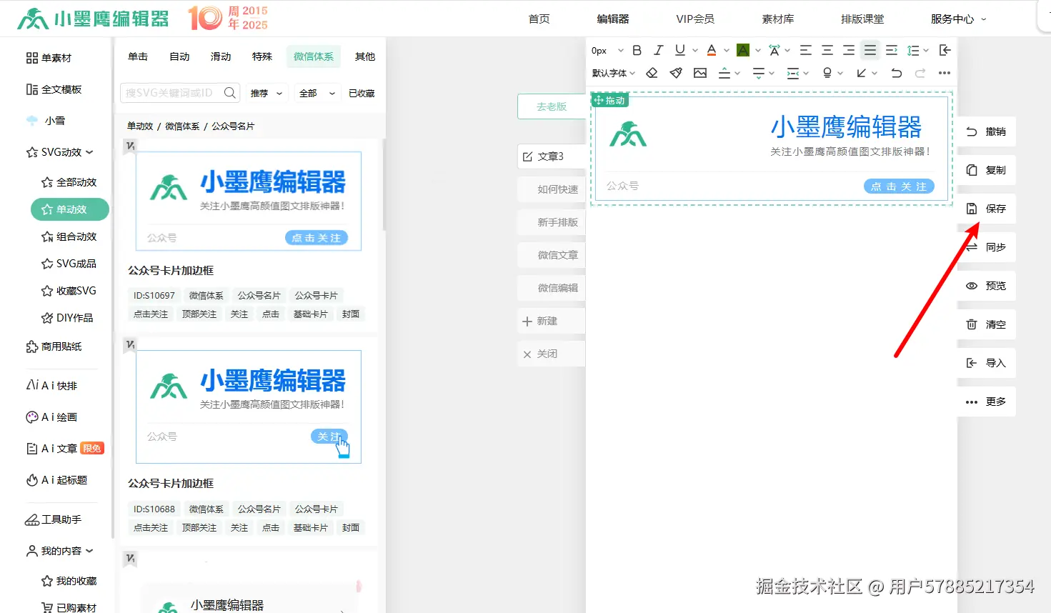Expand the font color dropdown arrow
Viewport: 1051px width, 613px height.
click(726, 51)
